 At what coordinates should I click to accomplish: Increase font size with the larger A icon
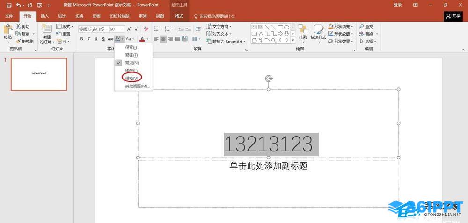click(x=129, y=29)
